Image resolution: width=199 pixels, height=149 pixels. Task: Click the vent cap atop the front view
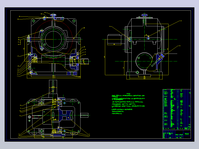click(x=53, y=15)
